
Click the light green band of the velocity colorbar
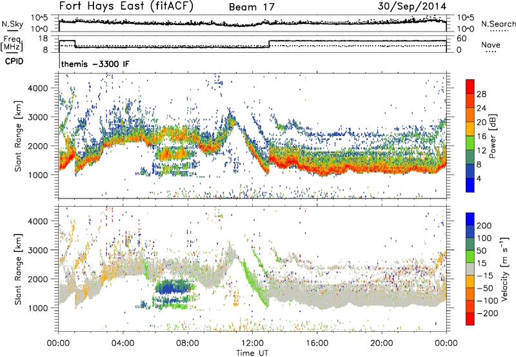pos(470,256)
